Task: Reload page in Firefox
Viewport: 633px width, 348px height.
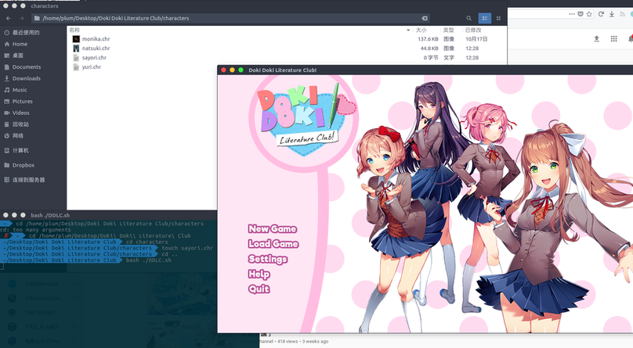Action: [601, 14]
